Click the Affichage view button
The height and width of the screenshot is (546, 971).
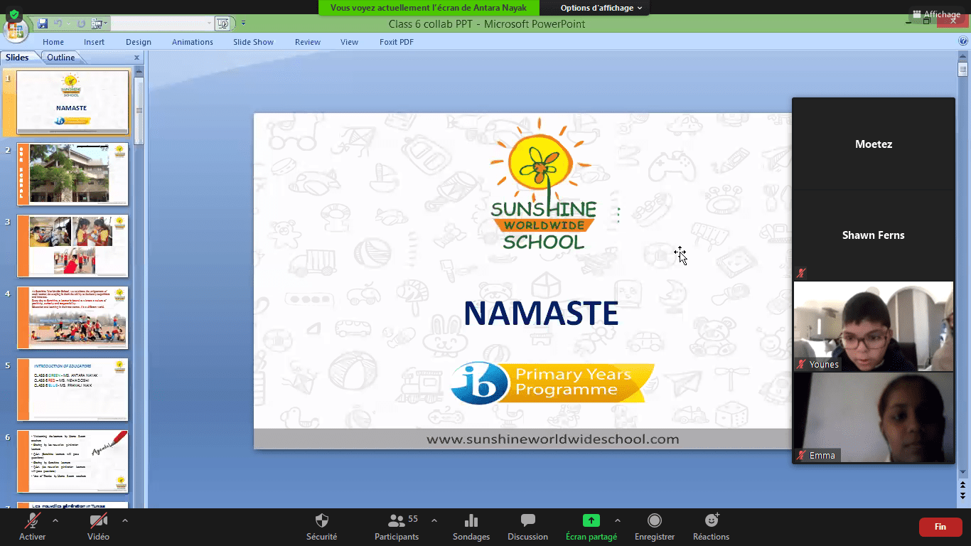click(936, 14)
